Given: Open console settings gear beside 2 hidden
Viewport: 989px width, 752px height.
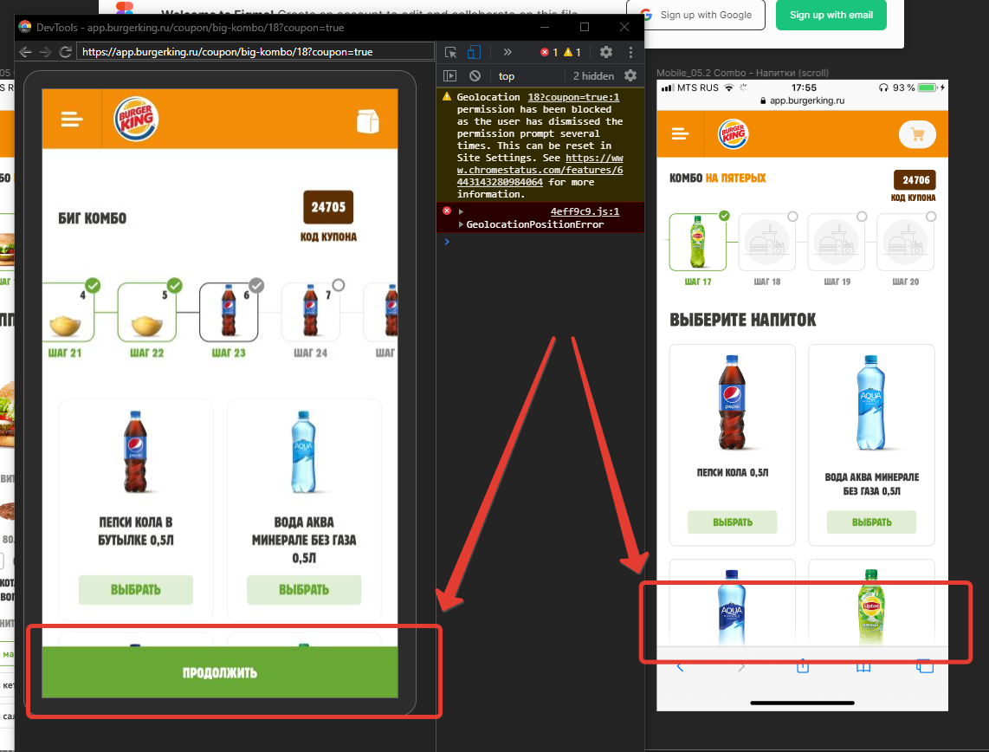Looking at the screenshot, I should [630, 76].
